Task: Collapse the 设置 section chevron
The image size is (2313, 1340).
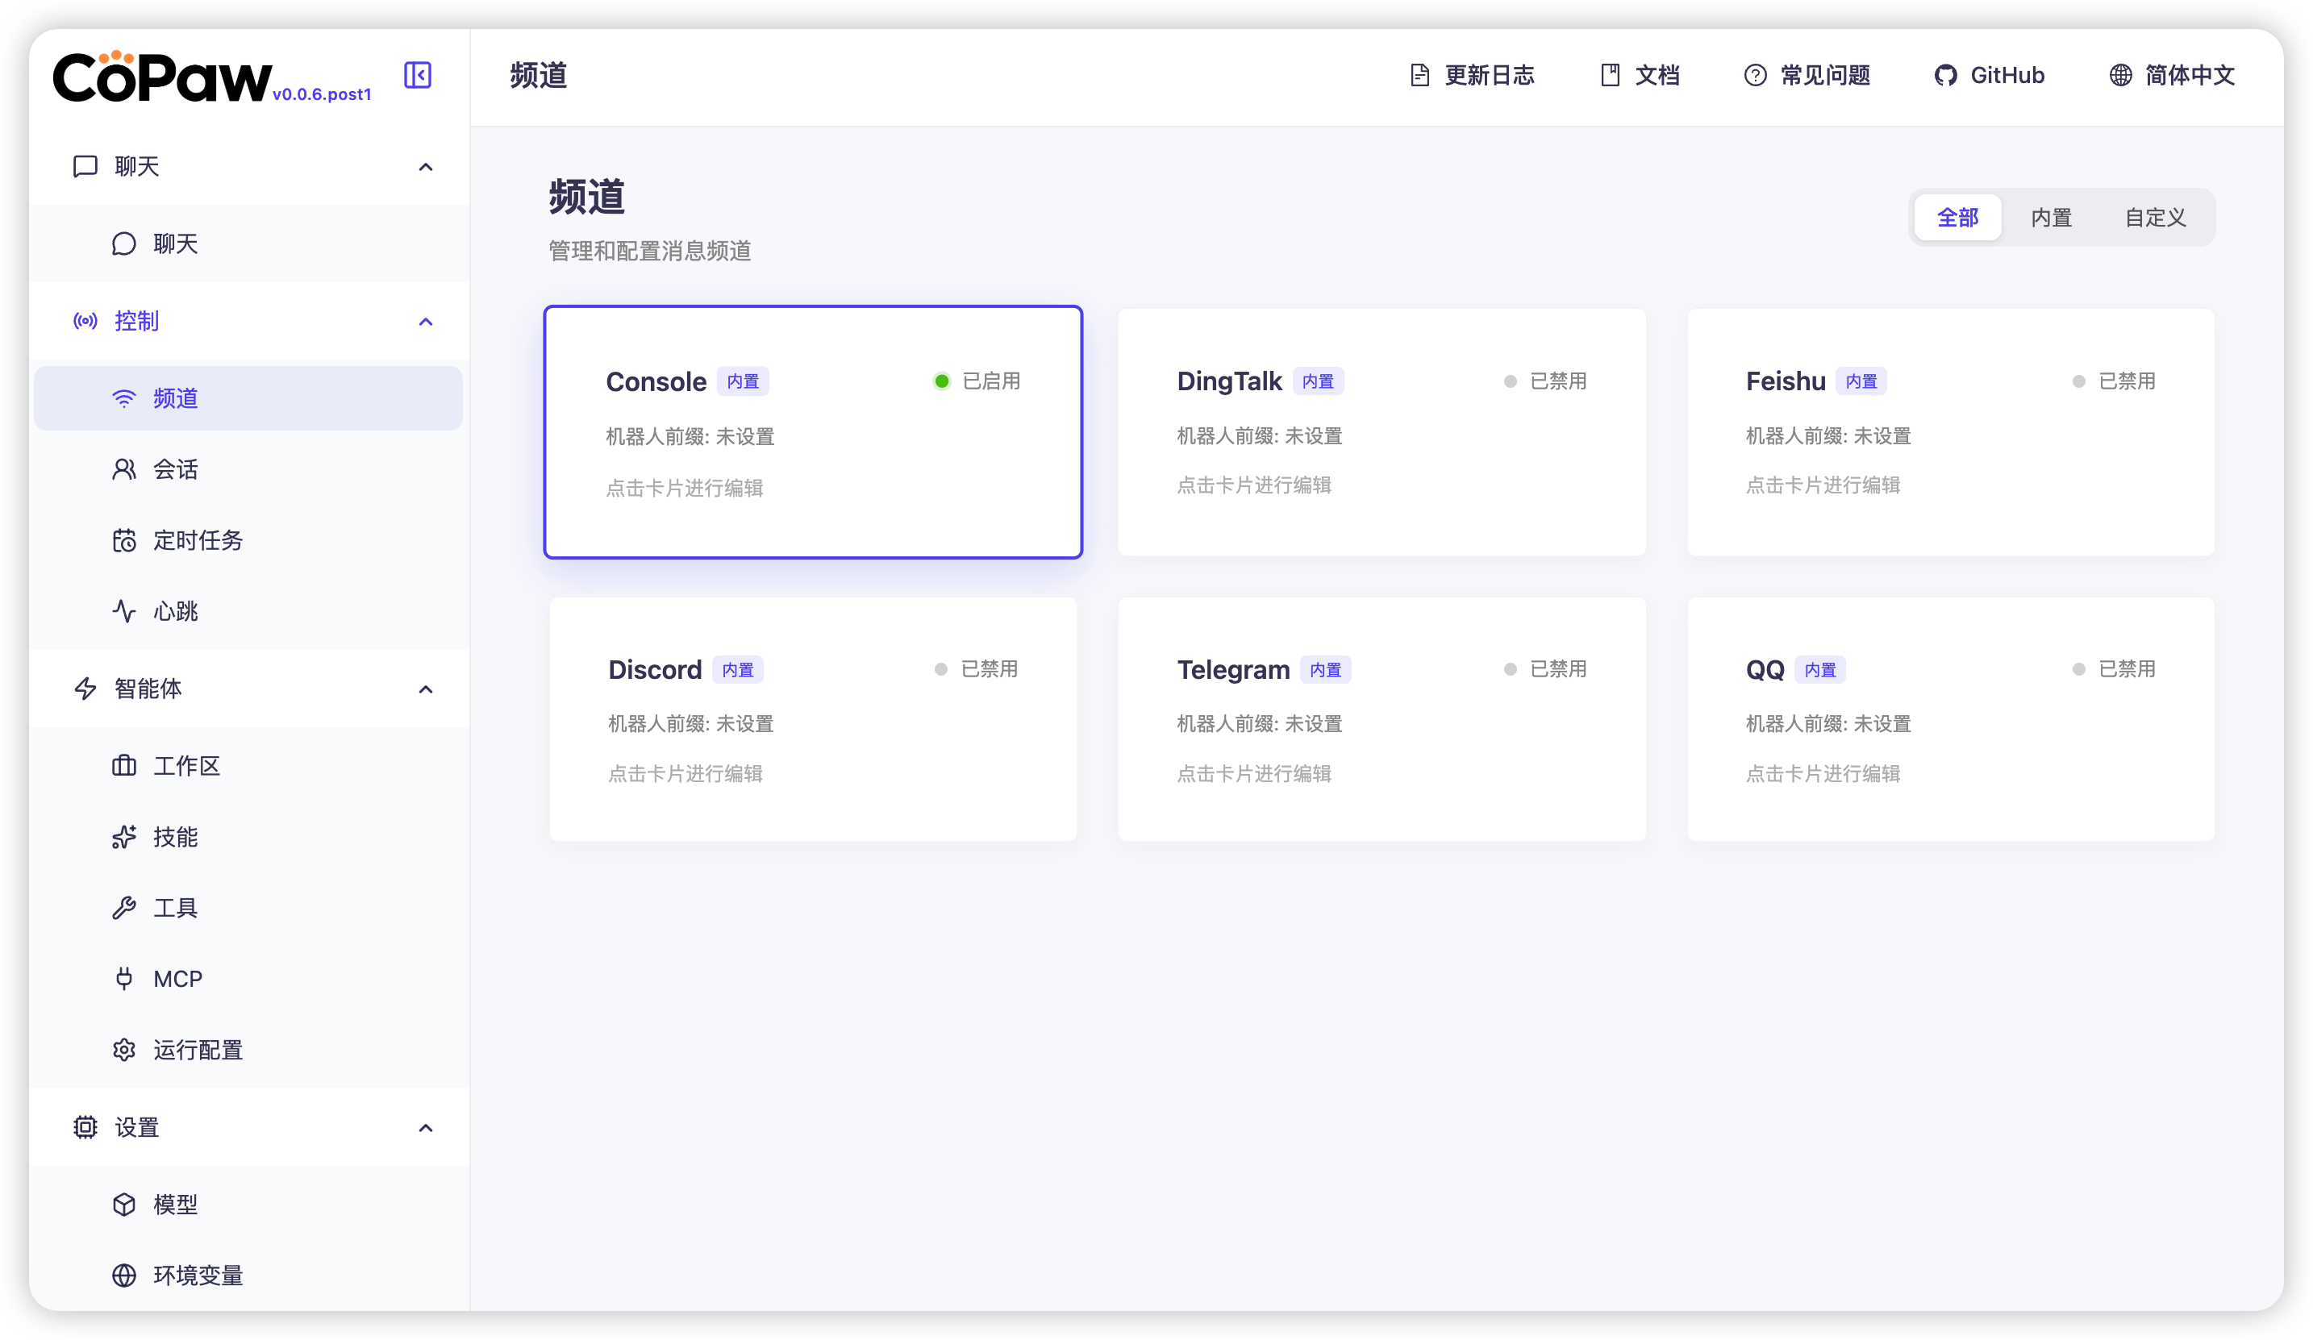Action: click(x=425, y=1128)
